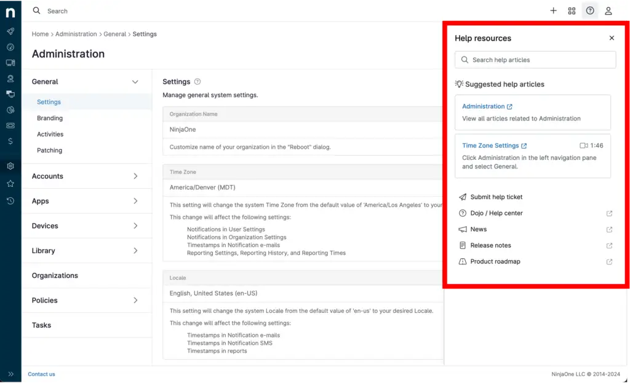The image size is (630, 383).
Task: Expand the Apps section
Action: click(135, 201)
